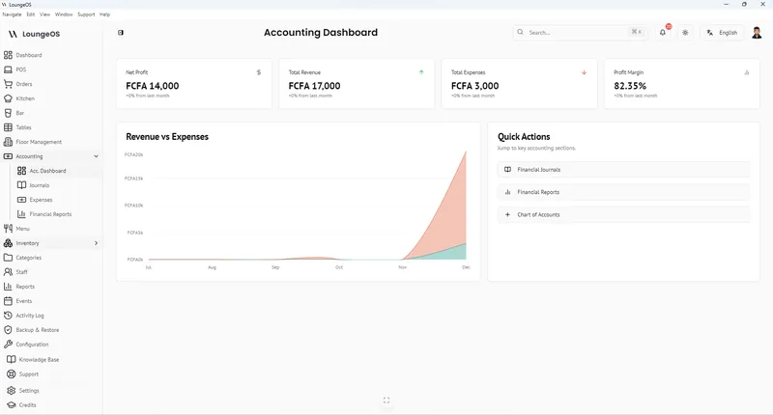Open Floor Management building icon
The image size is (773, 415).
coord(8,142)
